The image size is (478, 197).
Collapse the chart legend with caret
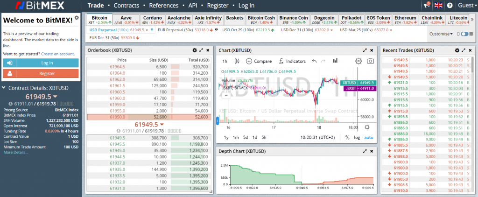(226, 95)
